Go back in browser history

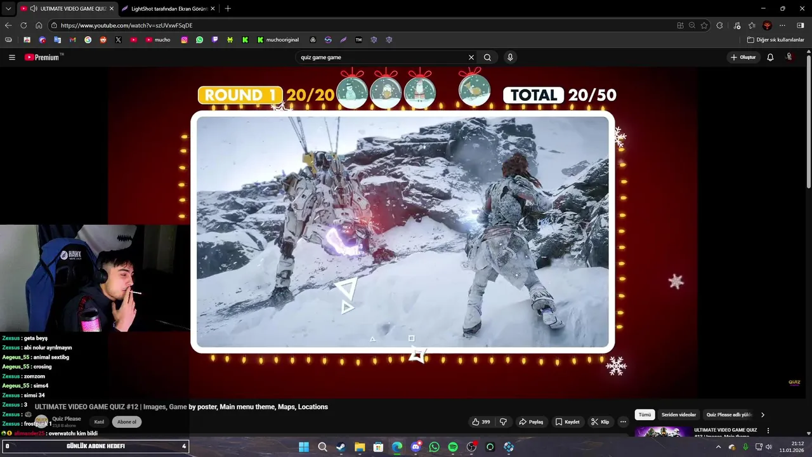pos(8,25)
